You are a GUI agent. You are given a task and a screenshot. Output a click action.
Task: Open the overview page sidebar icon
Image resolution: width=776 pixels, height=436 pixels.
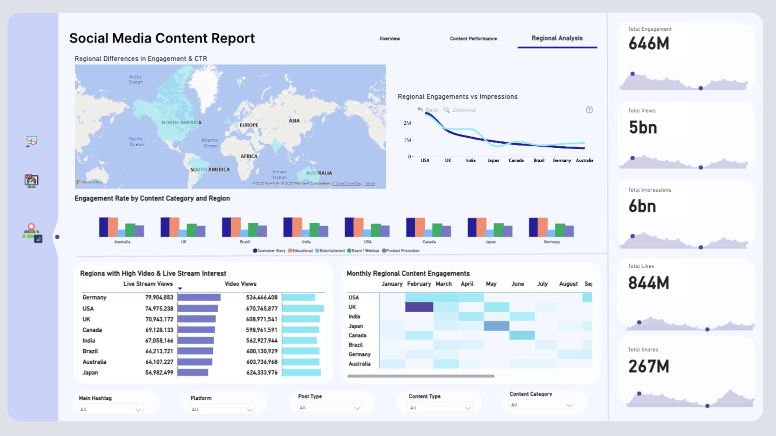32,141
